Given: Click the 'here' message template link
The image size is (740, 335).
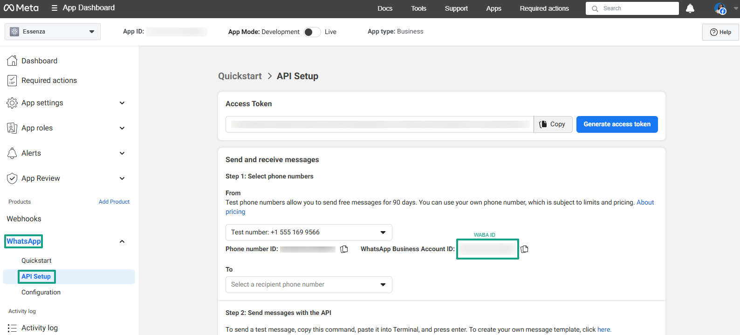Looking at the screenshot, I should point(604,329).
